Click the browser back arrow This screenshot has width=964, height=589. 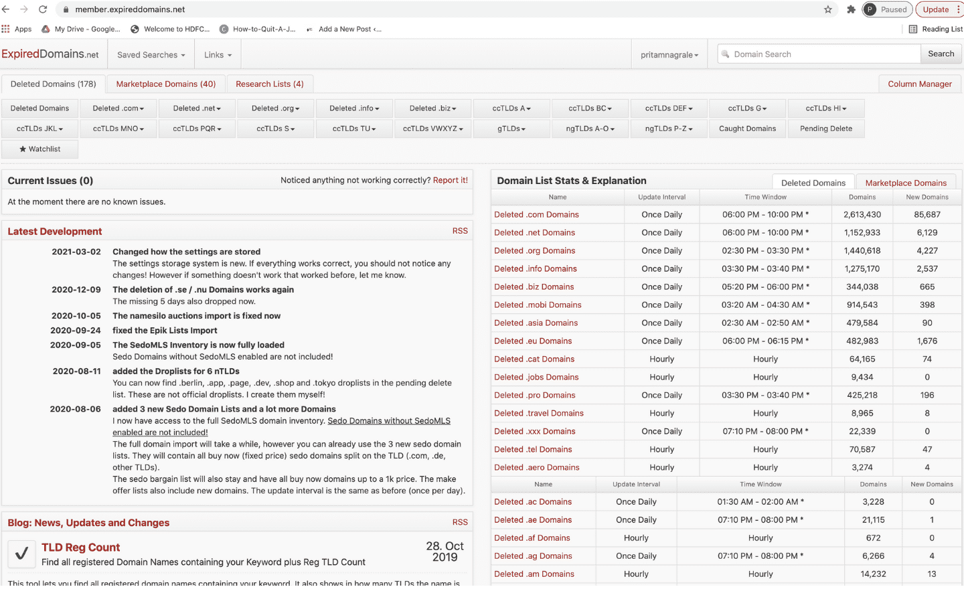point(6,9)
